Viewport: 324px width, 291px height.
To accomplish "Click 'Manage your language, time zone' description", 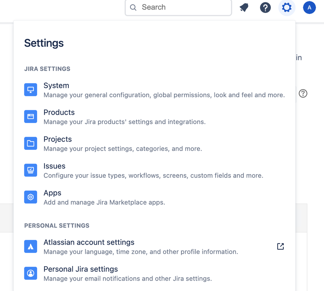I will coord(141,252).
